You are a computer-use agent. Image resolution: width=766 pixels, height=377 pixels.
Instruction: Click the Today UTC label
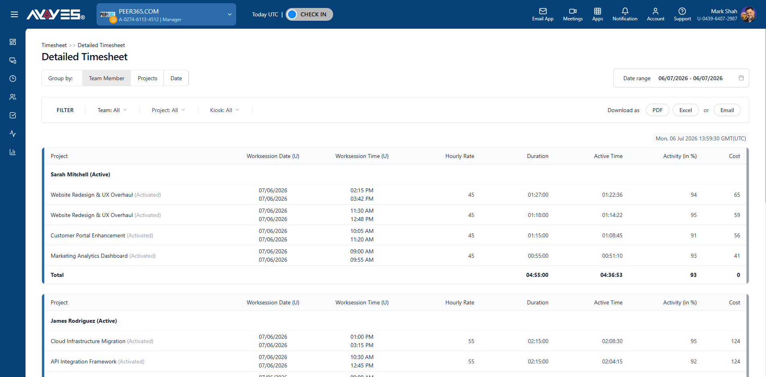tap(265, 14)
